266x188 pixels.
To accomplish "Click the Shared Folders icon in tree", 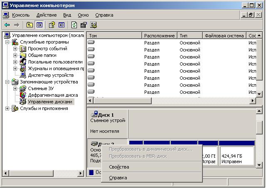I will pyautogui.click(x=23, y=55).
